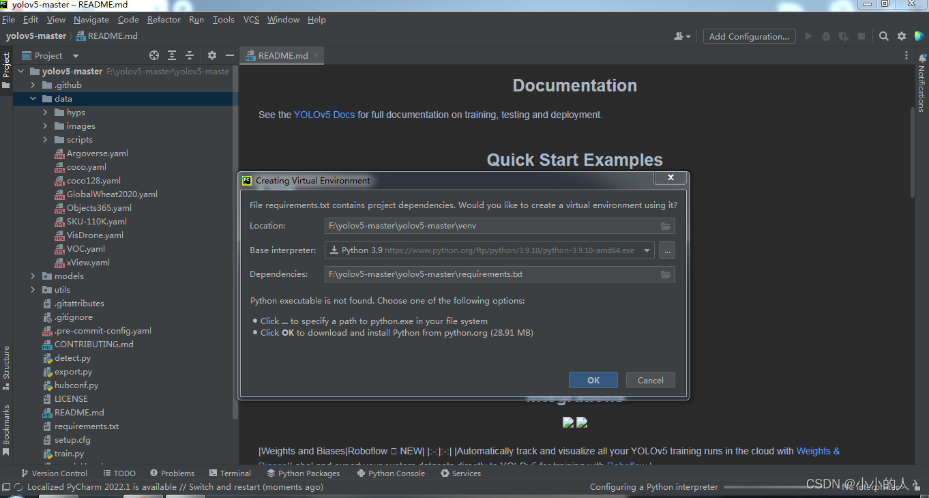
Task: Close the README.md editor tab
Action: 316,55
